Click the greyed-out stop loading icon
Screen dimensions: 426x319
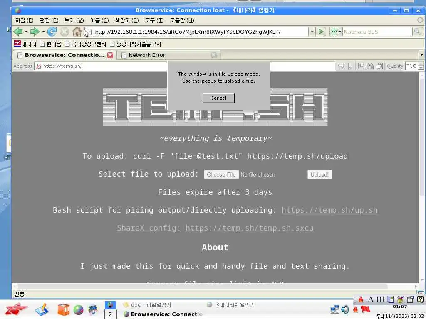point(64,32)
